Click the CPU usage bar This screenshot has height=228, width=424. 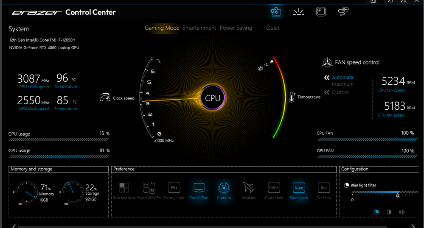point(59,140)
